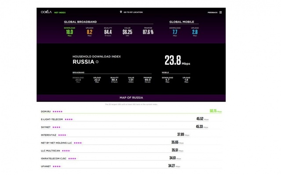281x175 pixels.
Task: Click the ISKRATELECOM CJSC provider name
Action: point(54,158)
